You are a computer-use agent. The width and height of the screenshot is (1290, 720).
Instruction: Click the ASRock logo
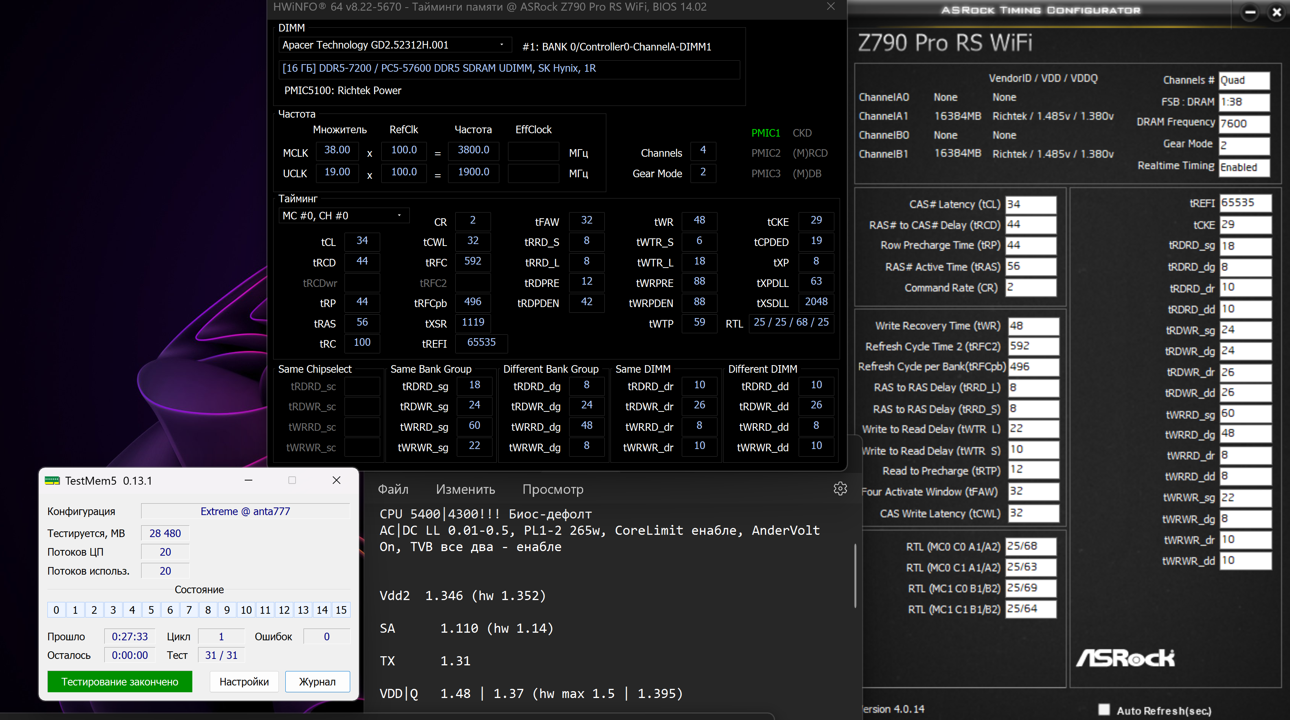1125,658
